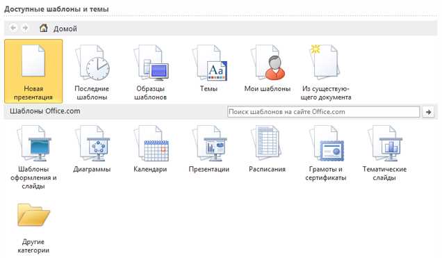Focus the Office.com template search field
This screenshot has width=442, height=258.
pyautogui.click(x=324, y=112)
